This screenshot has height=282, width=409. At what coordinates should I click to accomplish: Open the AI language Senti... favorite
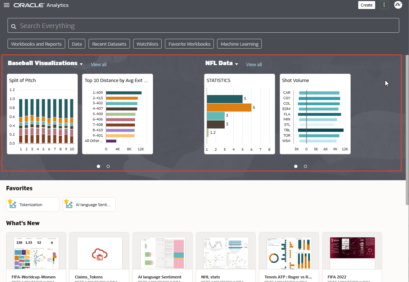coord(89,204)
